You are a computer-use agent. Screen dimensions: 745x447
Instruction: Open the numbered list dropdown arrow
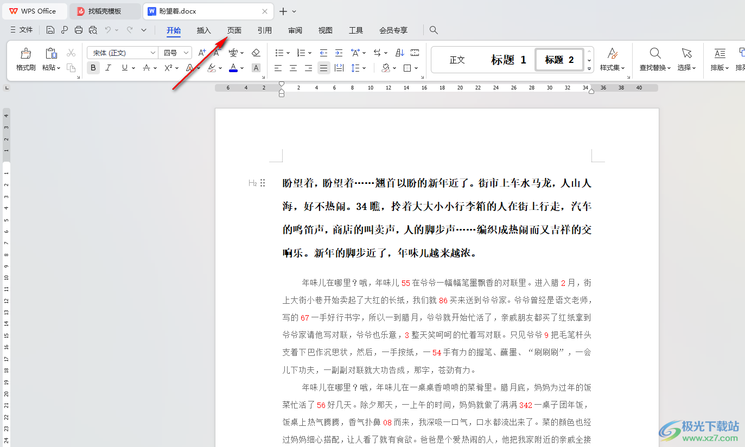click(x=309, y=53)
